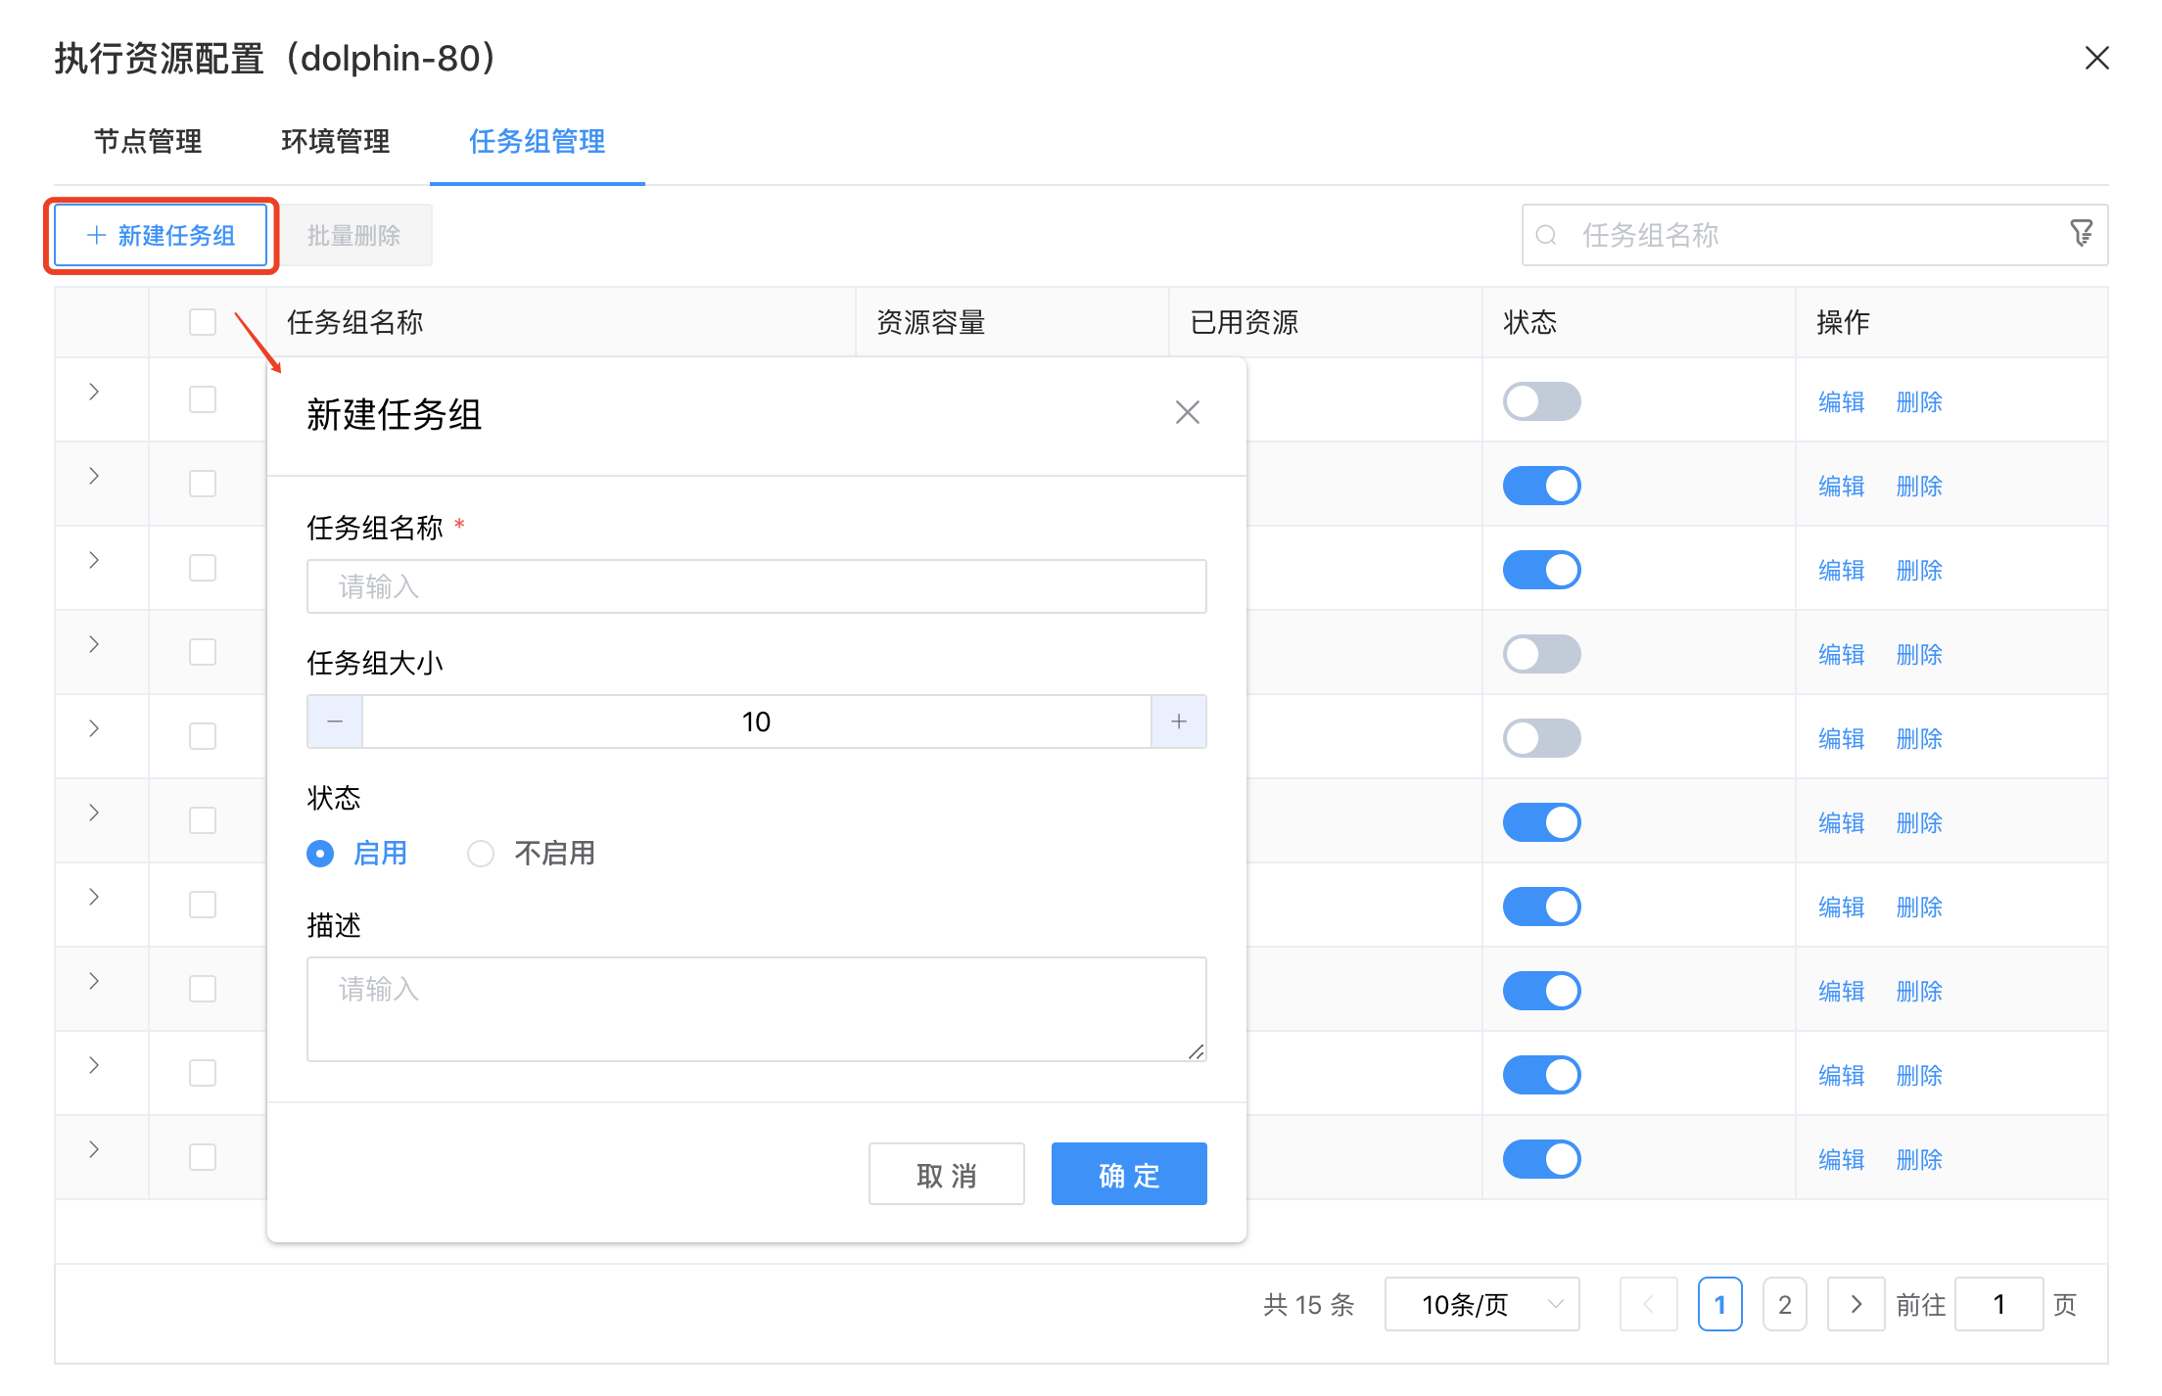Expand the last table row chevron
Viewport: 2162px width, 1396px height.
pyautogui.click(x=93, y=1149)
